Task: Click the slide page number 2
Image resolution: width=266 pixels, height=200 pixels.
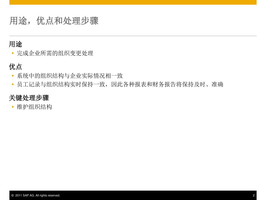Action: (x=254, y=195)
